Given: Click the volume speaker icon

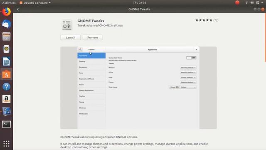Looking at the screenshot, I should (252, 3).
